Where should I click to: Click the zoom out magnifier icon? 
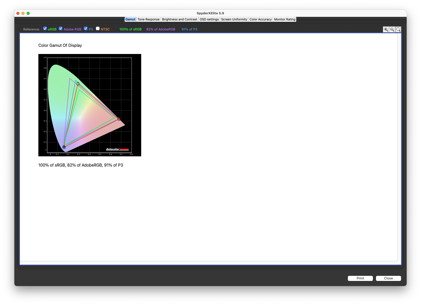[x=392, y=29]
